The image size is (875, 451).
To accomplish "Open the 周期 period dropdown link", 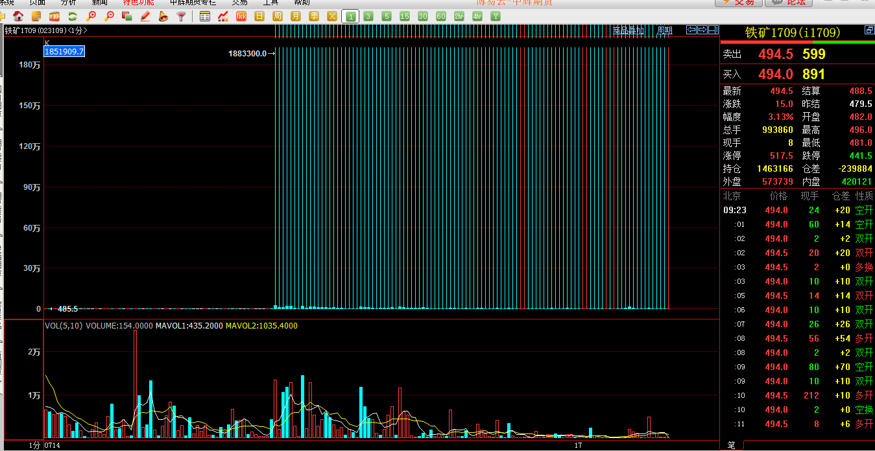I will [665, 30].
